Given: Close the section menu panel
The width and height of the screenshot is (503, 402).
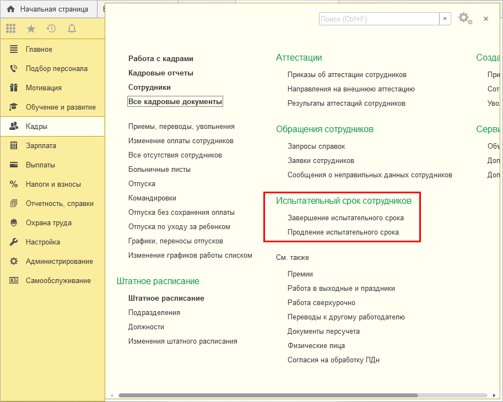Looking at the screenshot, I should pos(486,19).
